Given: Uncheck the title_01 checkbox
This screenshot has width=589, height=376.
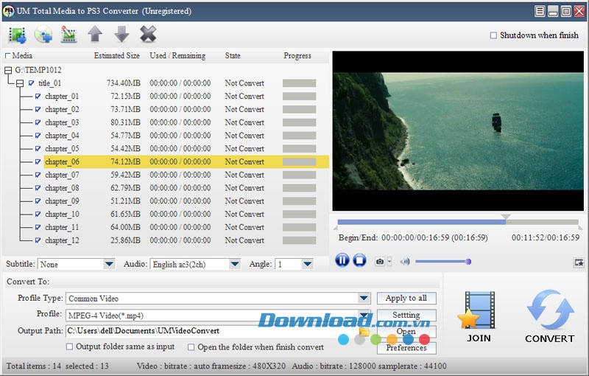Looking at the screenshot, I should (32, 83).
